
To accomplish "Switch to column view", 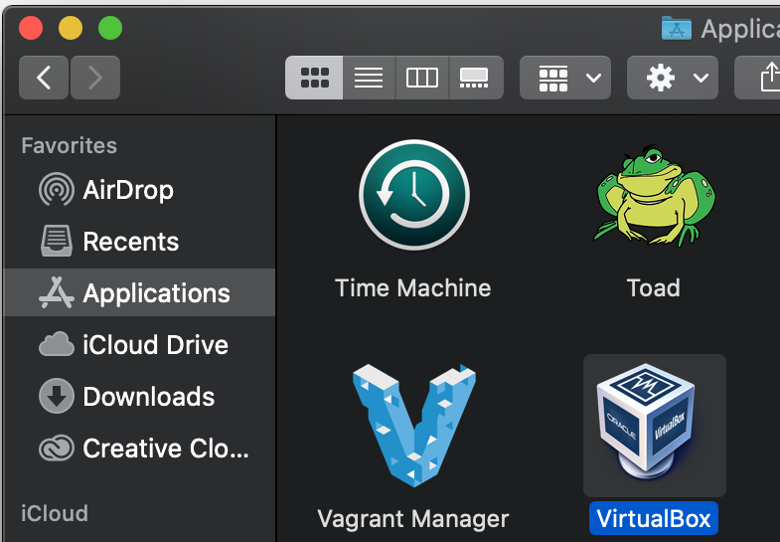I will point(422,78).
